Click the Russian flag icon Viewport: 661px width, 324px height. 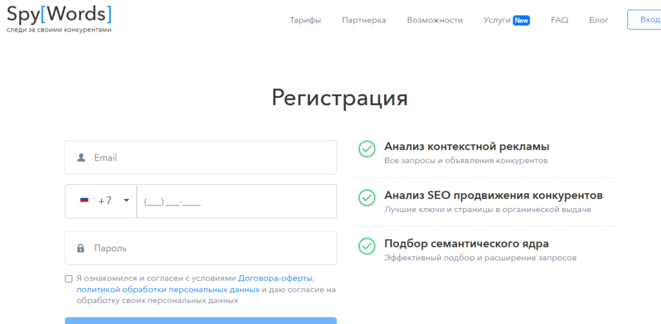85,200
